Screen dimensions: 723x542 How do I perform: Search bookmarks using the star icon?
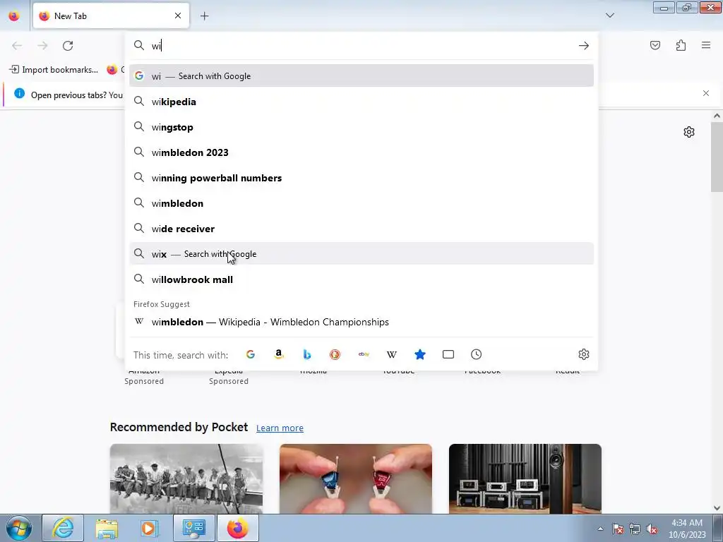pos(420,354)
